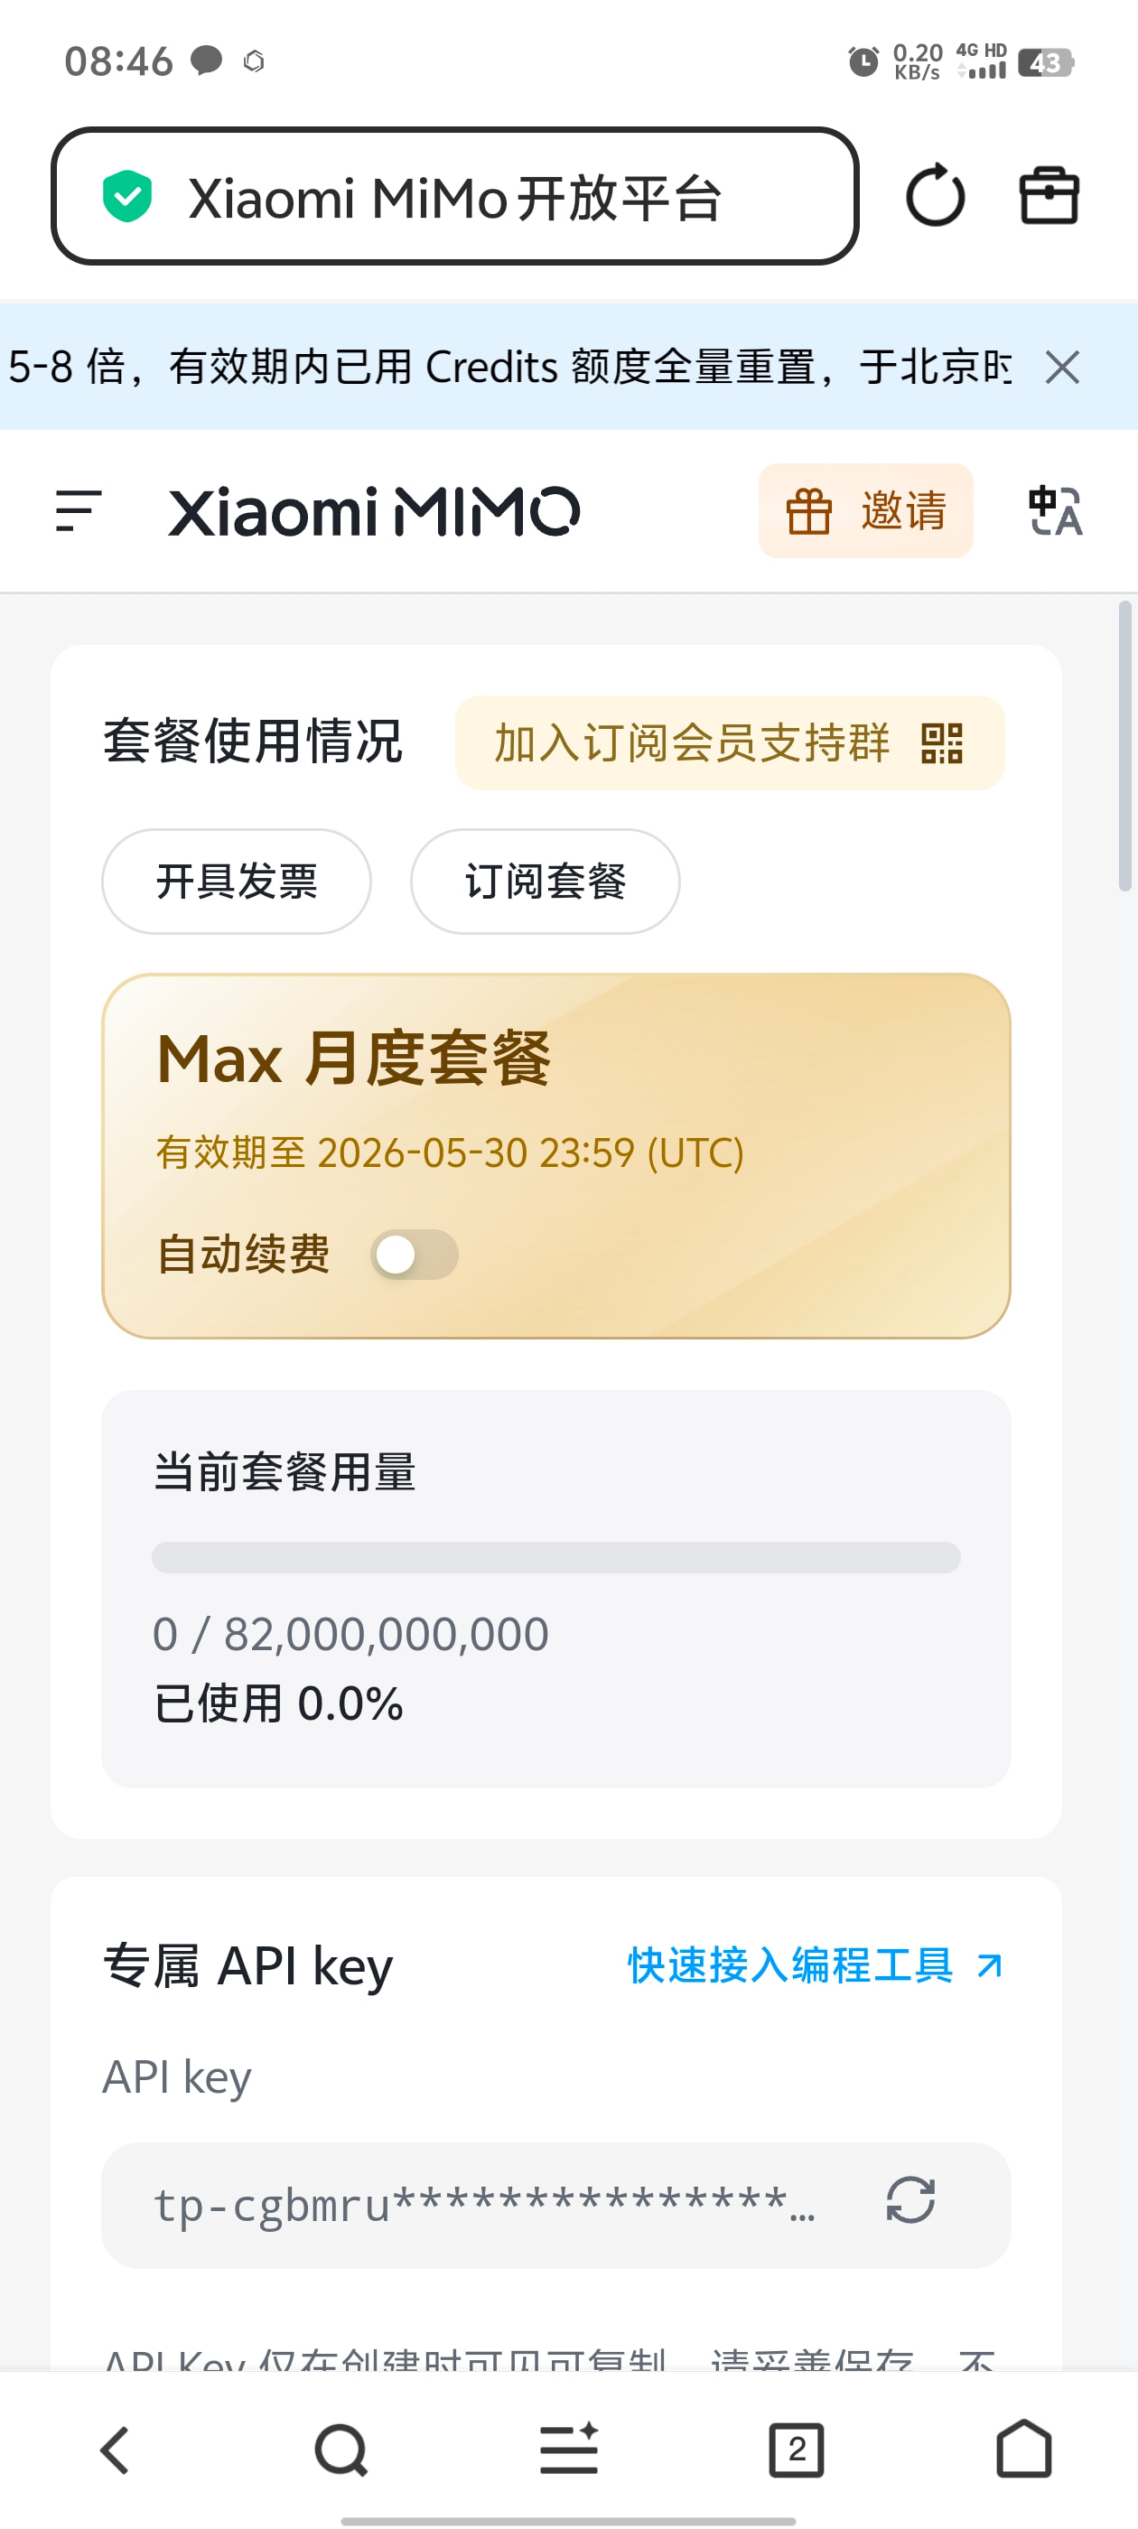1138x2529 pixels.
Task: Open the hamburger sidebar menu
Action: (x=79, y=510)
